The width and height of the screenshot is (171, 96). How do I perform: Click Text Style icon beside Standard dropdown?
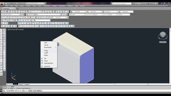71,12
